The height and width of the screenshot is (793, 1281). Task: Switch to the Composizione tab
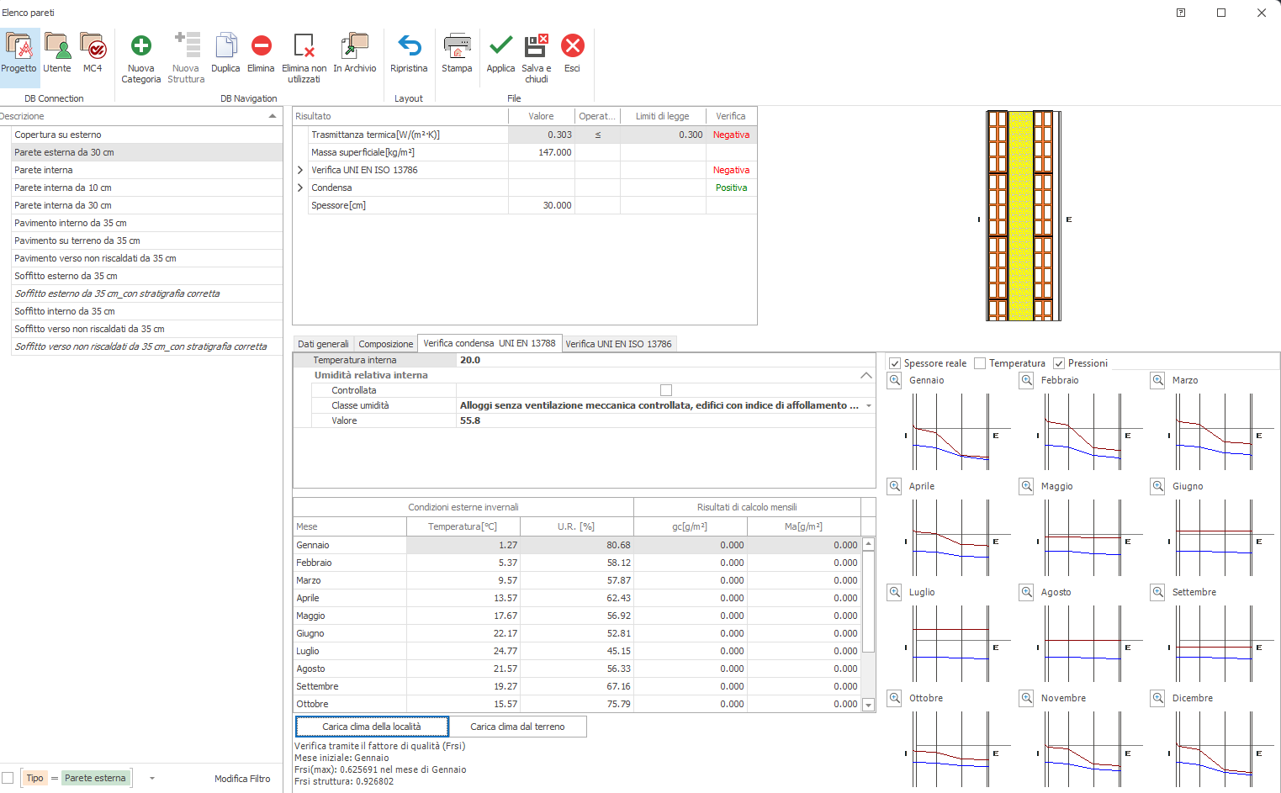click(385, 344)
